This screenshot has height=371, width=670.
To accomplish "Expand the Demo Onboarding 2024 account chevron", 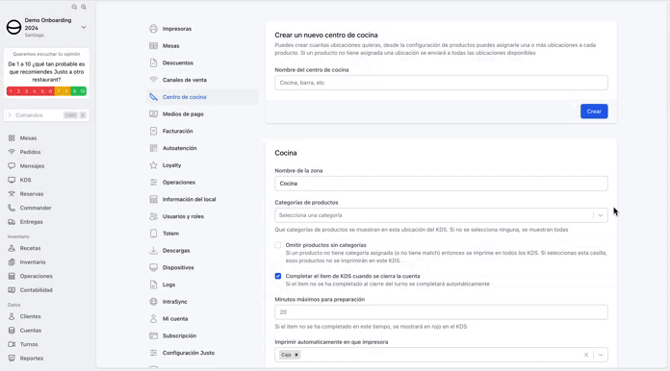I will point(84,27).
